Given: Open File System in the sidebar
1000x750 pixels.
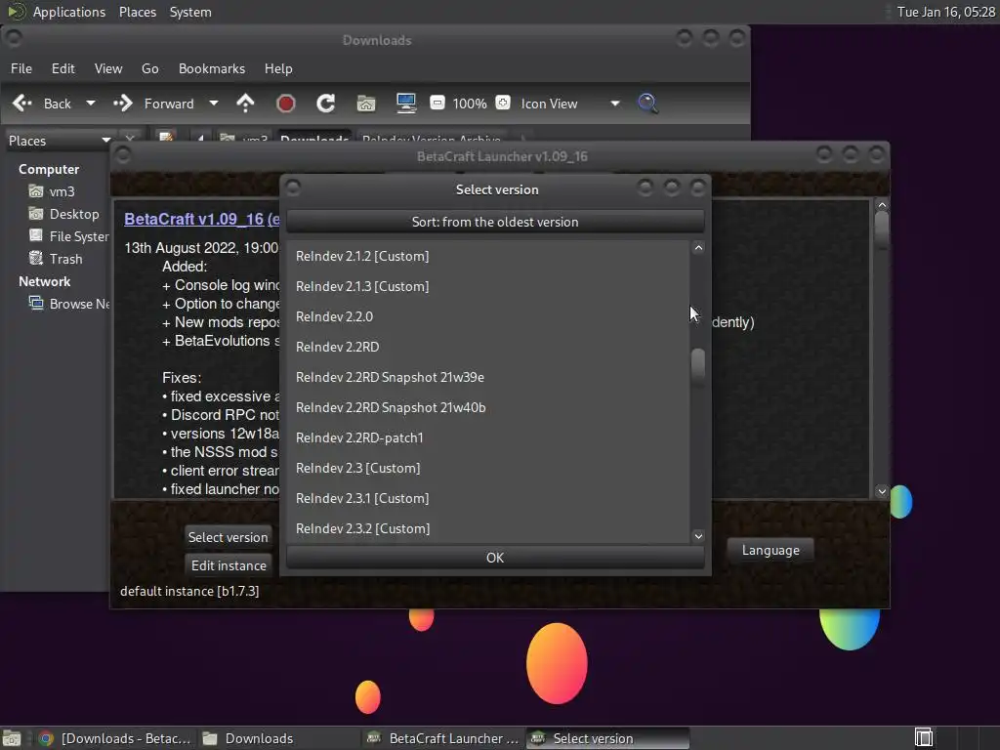Looking at the screenshot, I should tap(69, 236).
